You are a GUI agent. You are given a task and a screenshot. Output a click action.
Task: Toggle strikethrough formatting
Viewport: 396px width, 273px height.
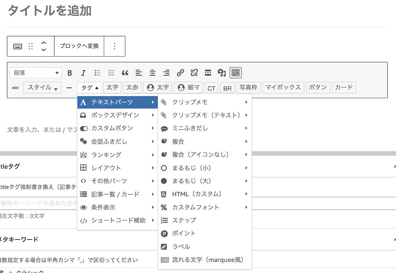16,88
